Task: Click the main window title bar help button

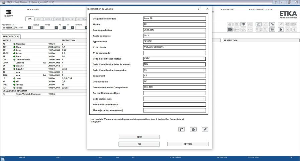Action: click(x=276, y=2)
